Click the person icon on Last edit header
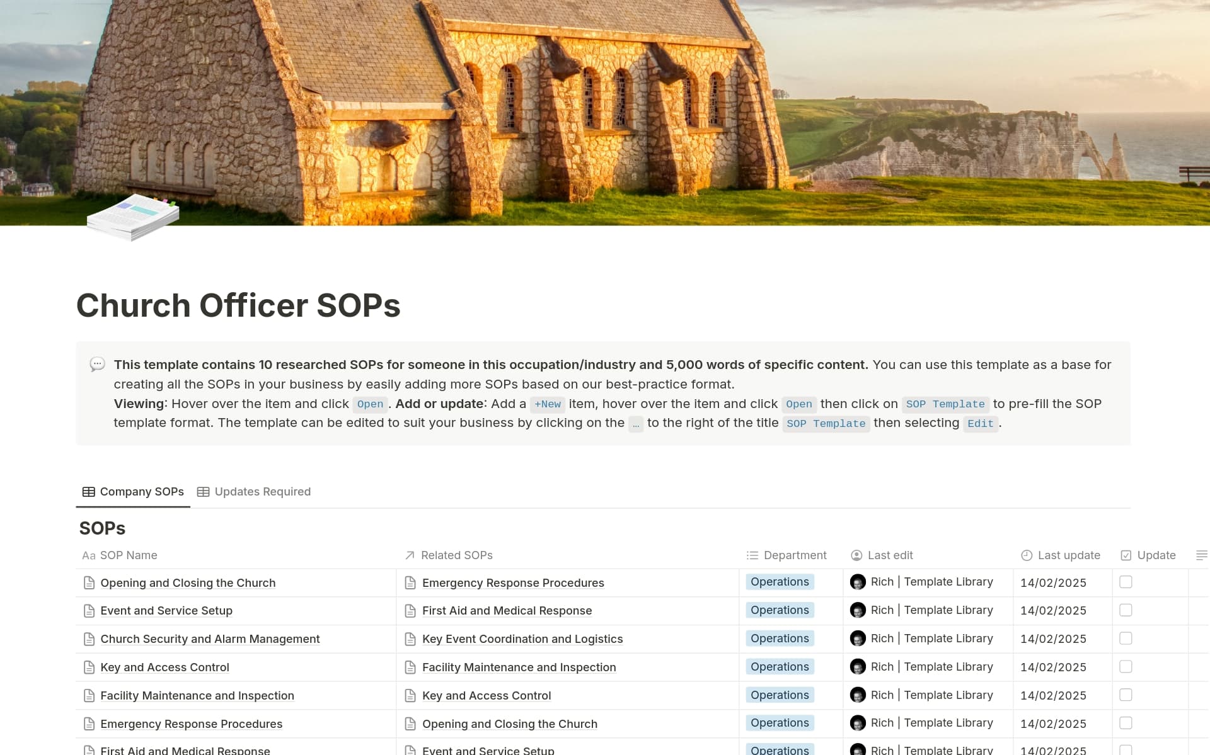1210x755 pixels. pos(856,555)
